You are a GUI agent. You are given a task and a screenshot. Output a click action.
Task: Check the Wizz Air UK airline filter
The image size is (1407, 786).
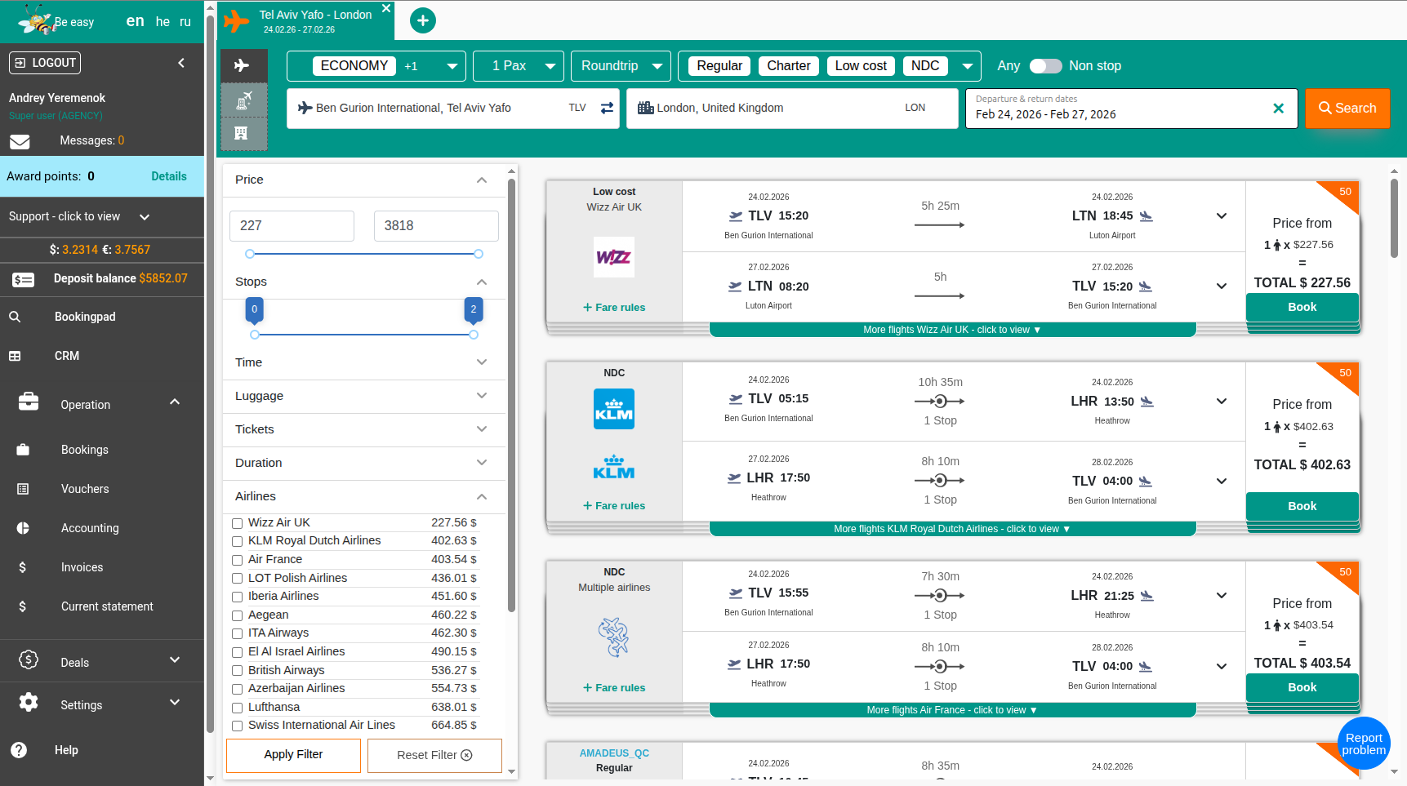pos(237,522)
